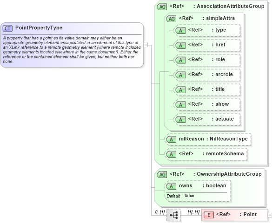Select the title attribute name
The width and height of the screenshot is (272, 223).
[x=220, y=89]
